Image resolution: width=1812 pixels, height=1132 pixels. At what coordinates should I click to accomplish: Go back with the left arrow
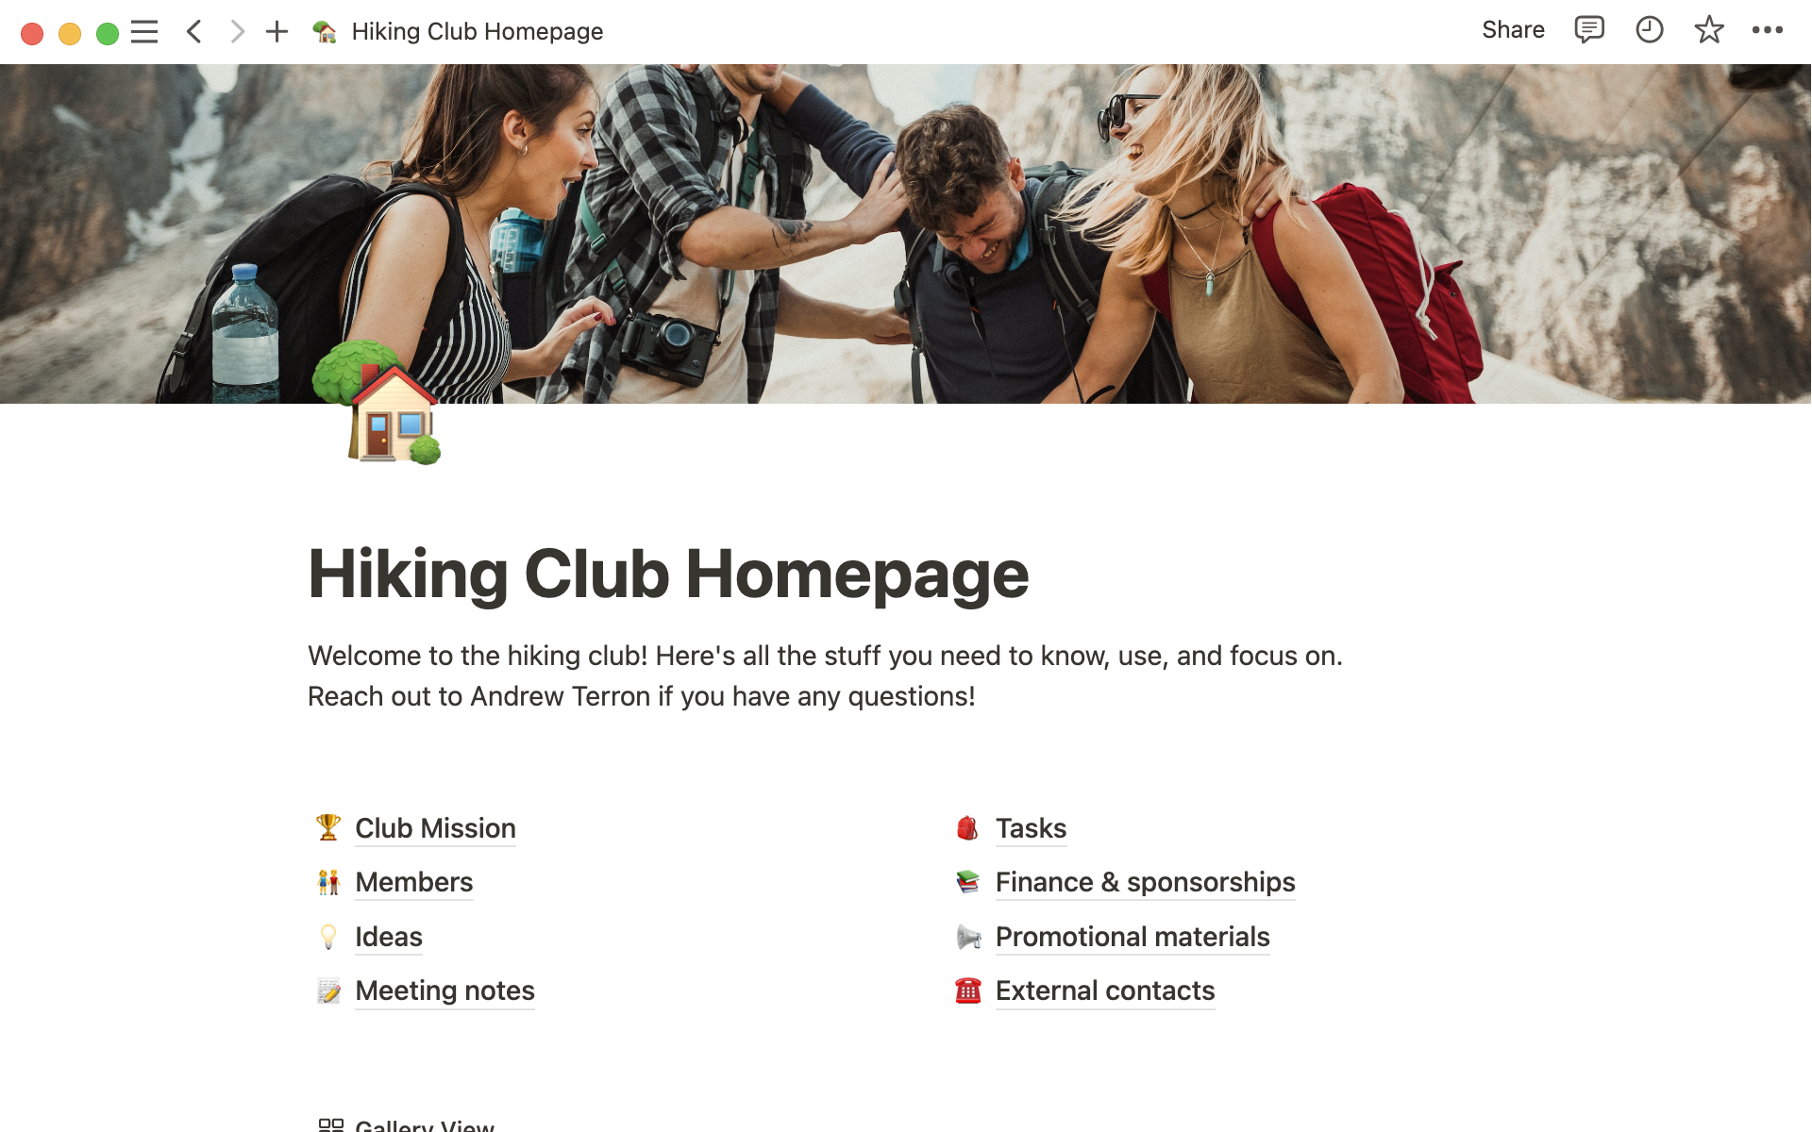pyautogui.click(x=194, y=32)
